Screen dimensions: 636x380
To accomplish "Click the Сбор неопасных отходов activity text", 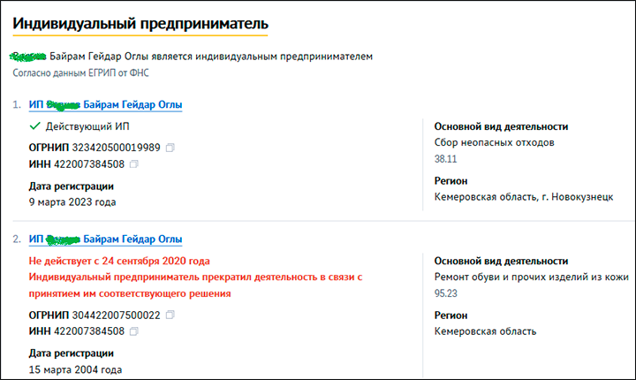I will pyautogui.click(x=497, y=143).
